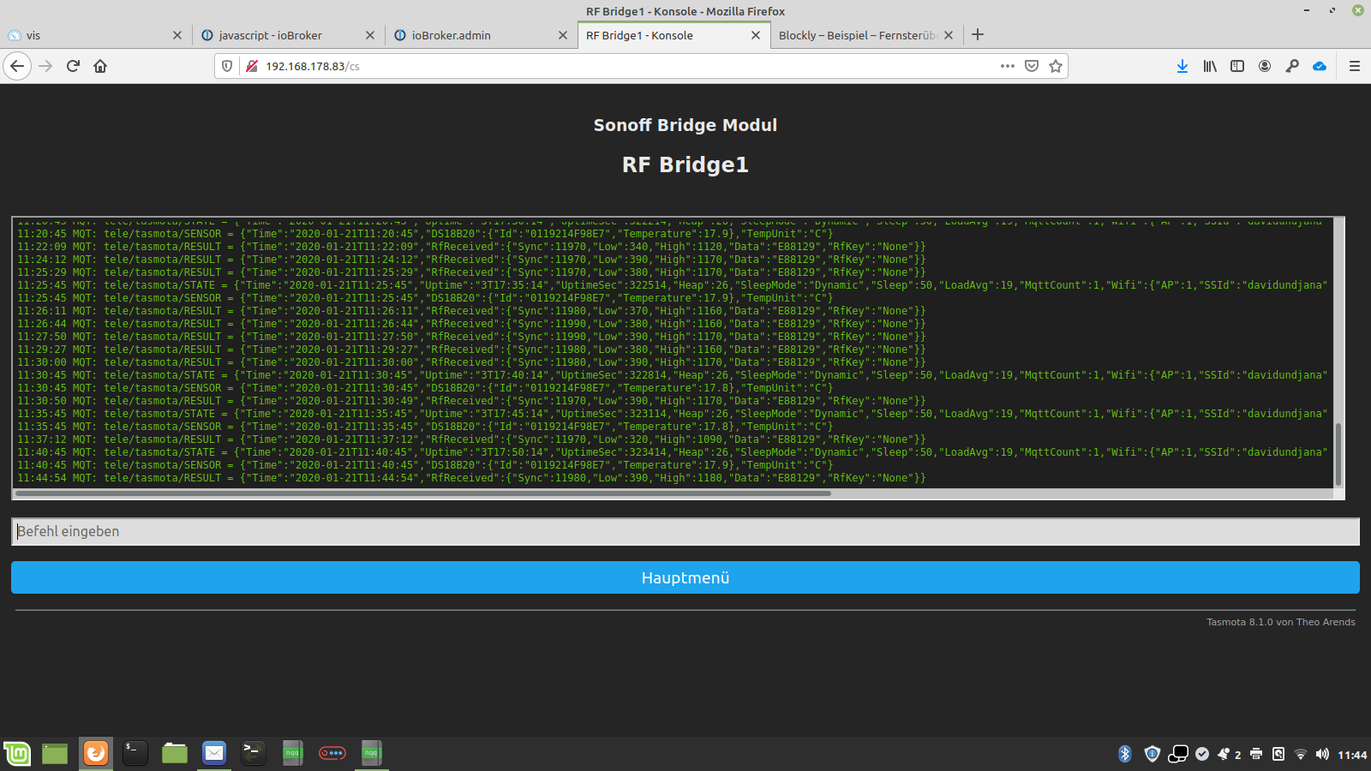Reload the current page
1371x771 pixels.
[x=73, y=66]
